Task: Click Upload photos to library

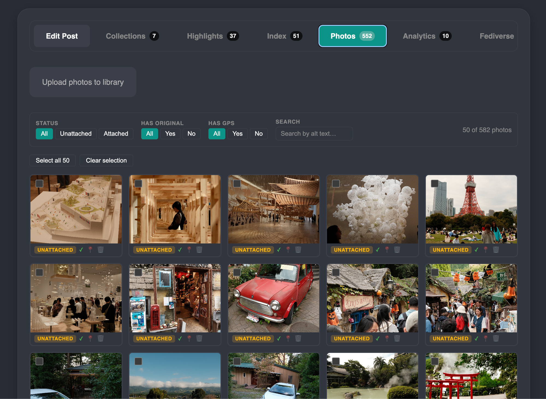Action: (83, 82)
